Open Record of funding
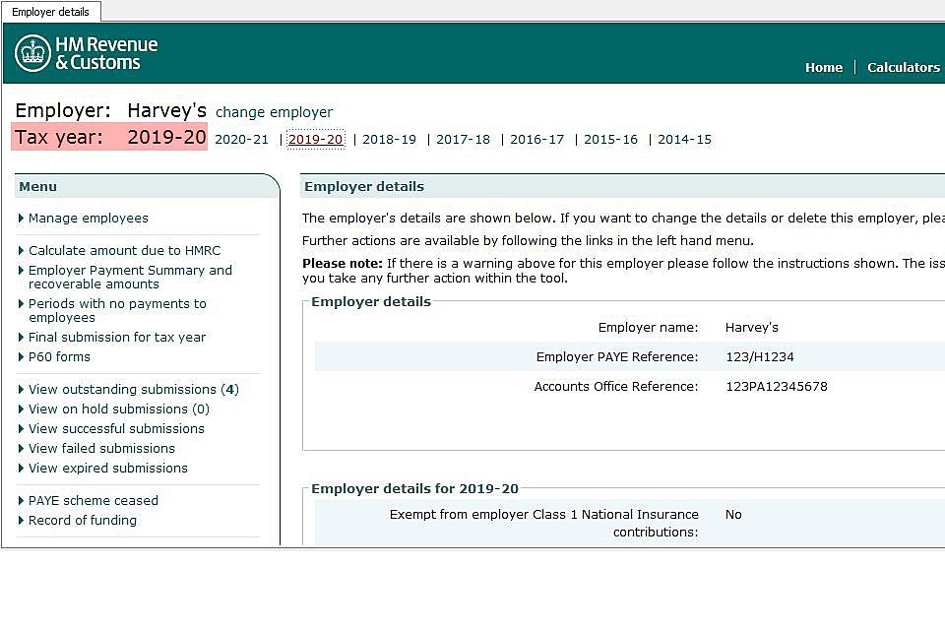945x630 pixels. 82,521
